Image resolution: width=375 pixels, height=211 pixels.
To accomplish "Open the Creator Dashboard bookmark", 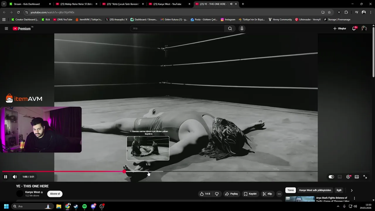I will (x=25, y=20).
